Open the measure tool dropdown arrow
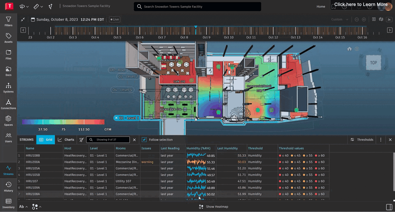Screen dimensions: 395x212 [42, 7]
